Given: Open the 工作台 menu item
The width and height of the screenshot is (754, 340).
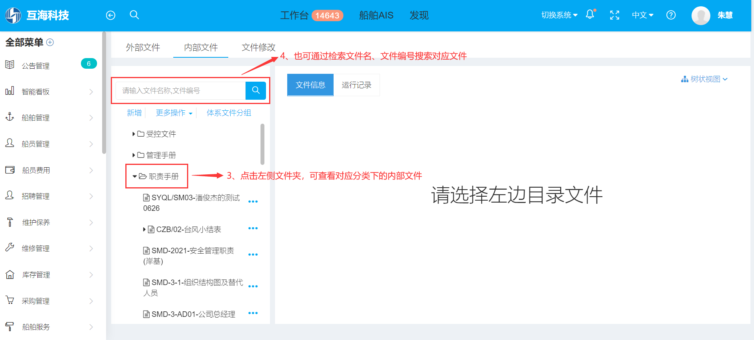Looking at the screenshot, I should coord(294,15).
